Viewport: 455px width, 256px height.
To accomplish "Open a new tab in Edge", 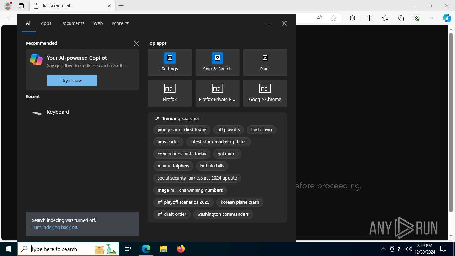I will pyautogui.click(x=121, y=6).
